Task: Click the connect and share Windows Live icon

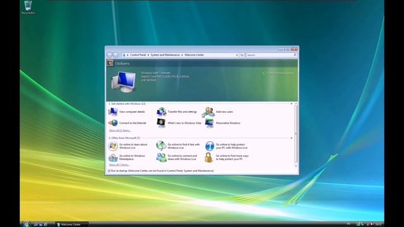Action: pyautogui.click(x=162, y=158)
